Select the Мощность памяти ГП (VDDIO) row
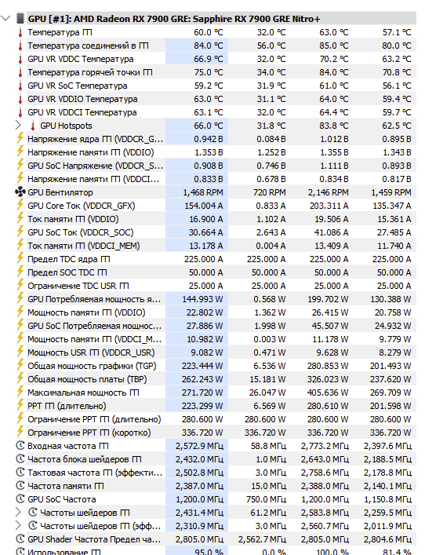The width and height of the screenshot is (436, 555). click(x=216, y=312)
